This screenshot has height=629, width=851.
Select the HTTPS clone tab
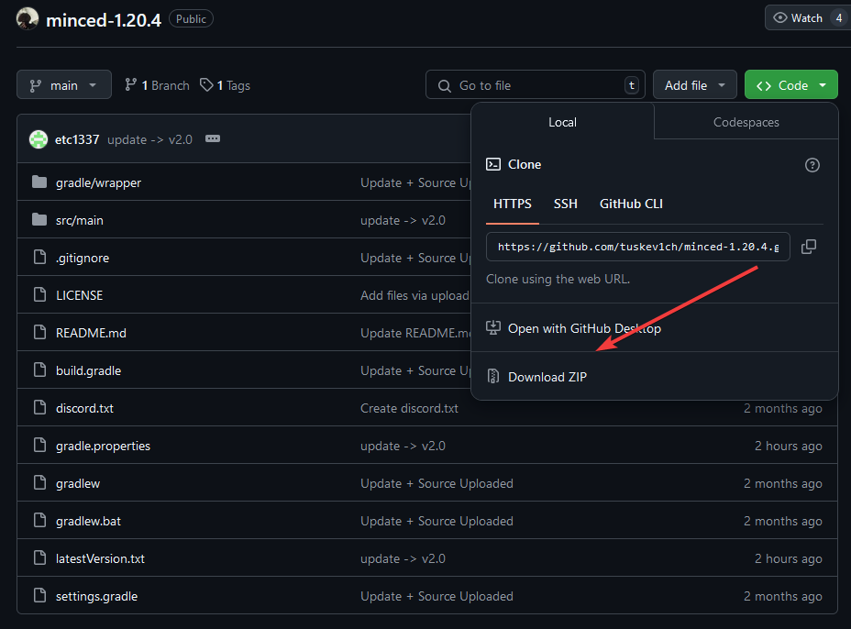[x=513, y=204]
